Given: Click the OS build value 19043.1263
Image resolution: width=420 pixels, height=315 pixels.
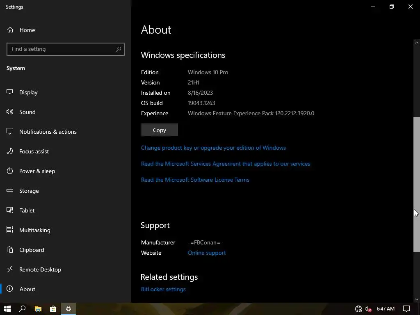Looking at the screenshot, I should click(x=201, y=103).
